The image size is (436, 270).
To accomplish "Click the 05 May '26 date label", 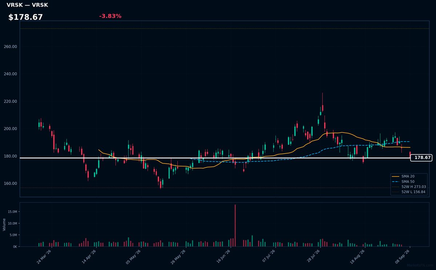I will tap(133, 257).
